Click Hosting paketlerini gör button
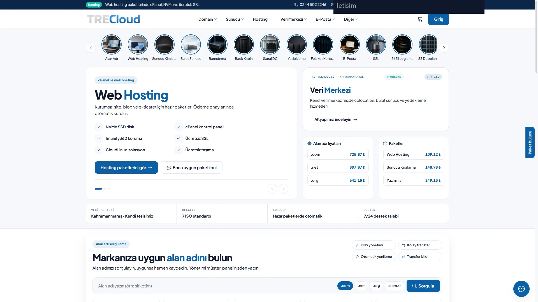The image size is (538, 302). pyautogui.click(x=126, y=167)
